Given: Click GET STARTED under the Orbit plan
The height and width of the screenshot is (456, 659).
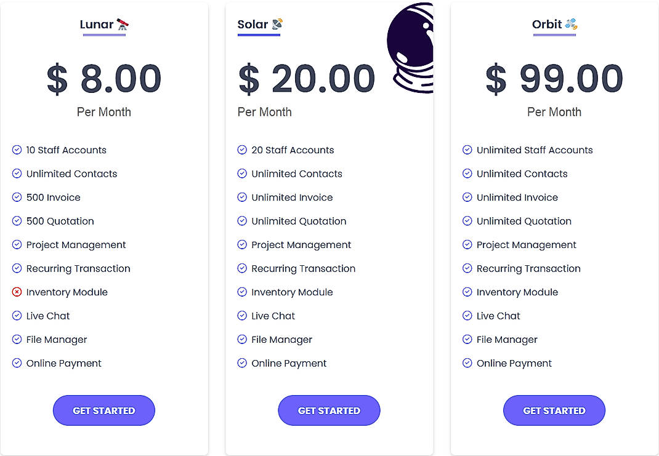Looking at the screenshot, I should coord(554,410).
